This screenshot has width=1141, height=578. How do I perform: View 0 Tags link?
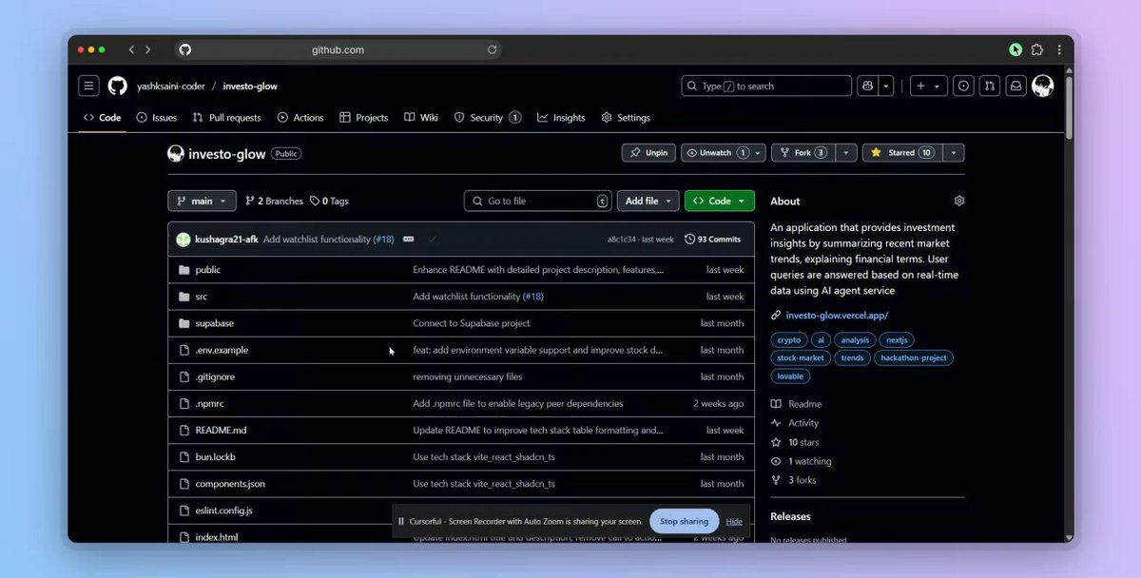pyautogui.click(x=329, y=201)
